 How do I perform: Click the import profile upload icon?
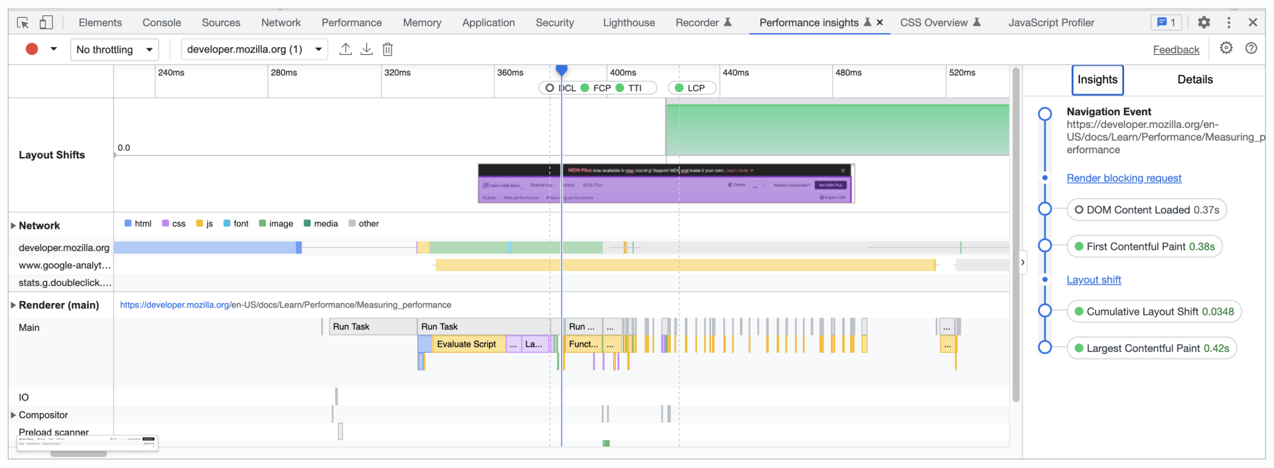tap(345, 49)
